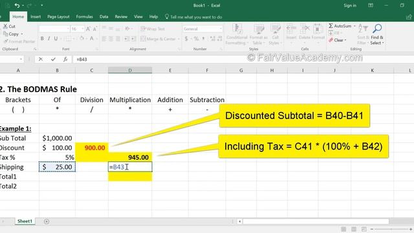The image size is (414, 233).
Task: Click Sign in at top right
Action: [x=350, y=6]
